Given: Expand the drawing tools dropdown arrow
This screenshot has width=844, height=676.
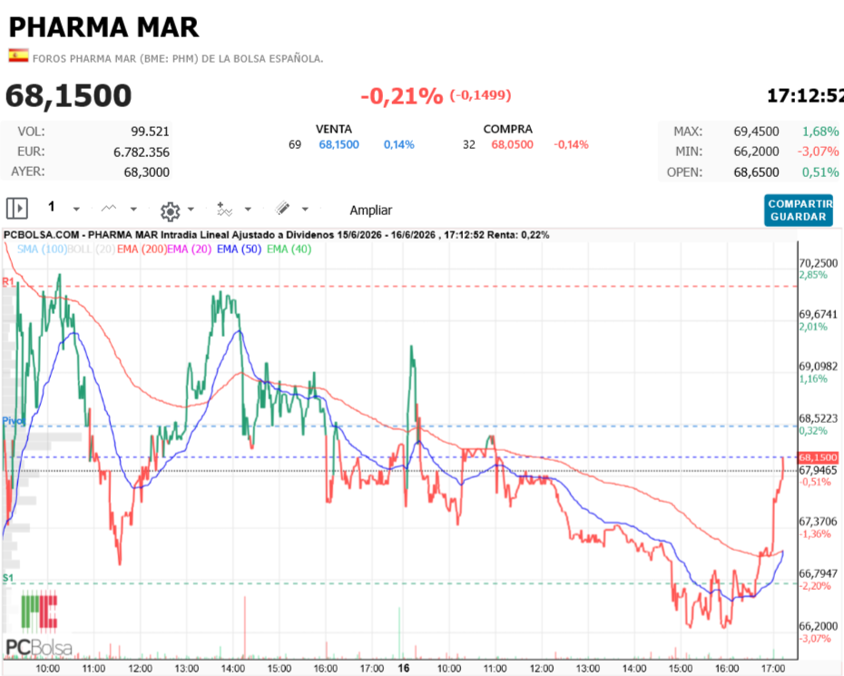Looking at the screenshot, I should pos(305,209).
